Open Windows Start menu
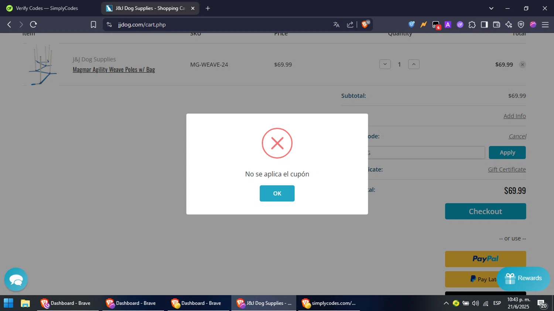The height and width of the screenshot is (311, 554). [8, 303]
